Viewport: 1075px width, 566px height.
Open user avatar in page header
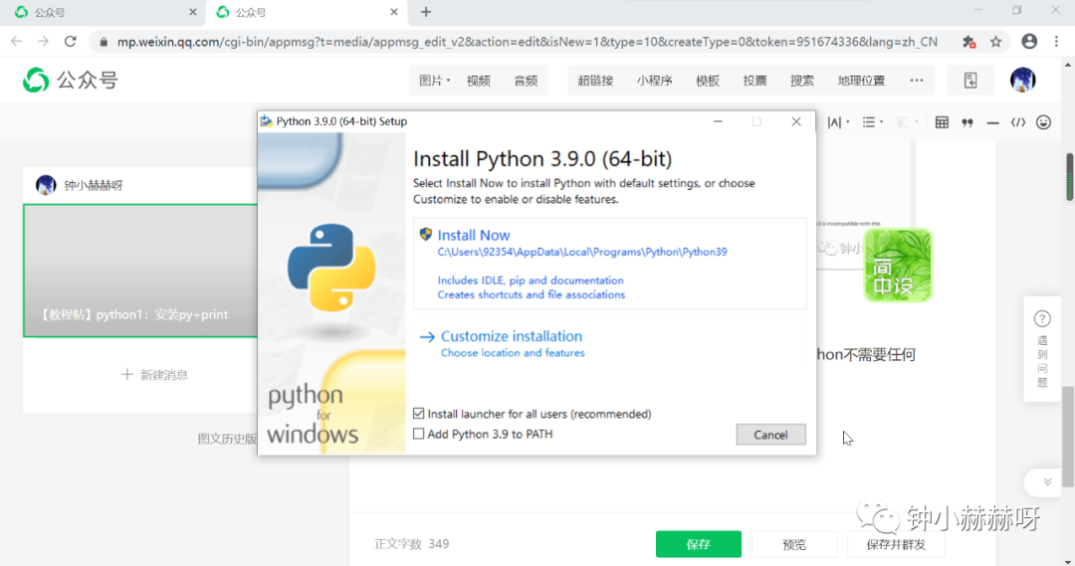coord(1023,81)
